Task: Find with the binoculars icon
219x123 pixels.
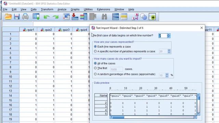Action: [104, 17]
